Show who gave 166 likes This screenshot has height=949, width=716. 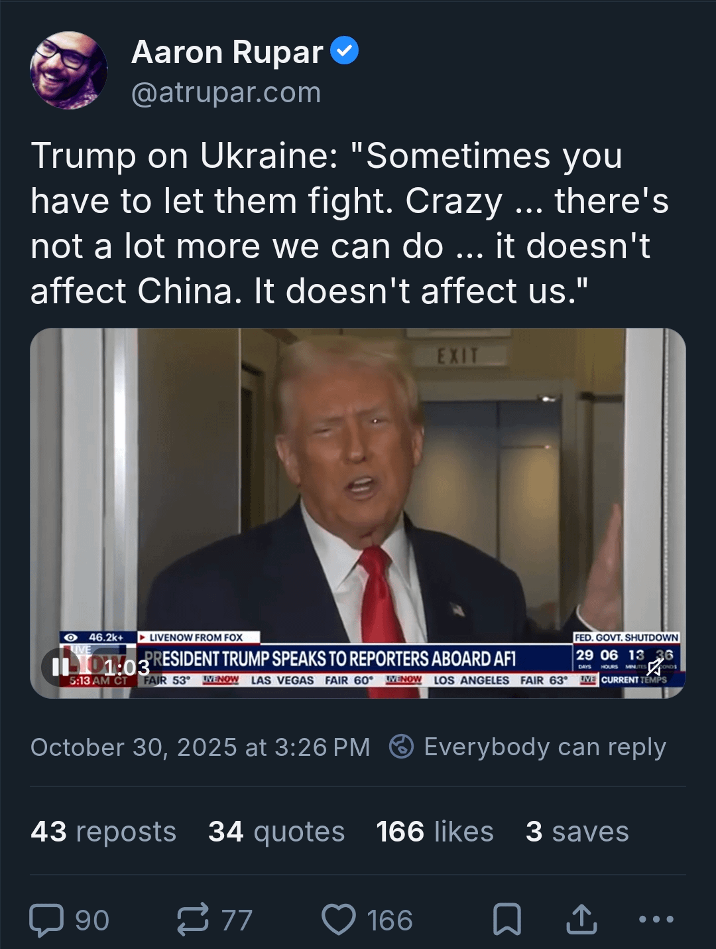435,832
